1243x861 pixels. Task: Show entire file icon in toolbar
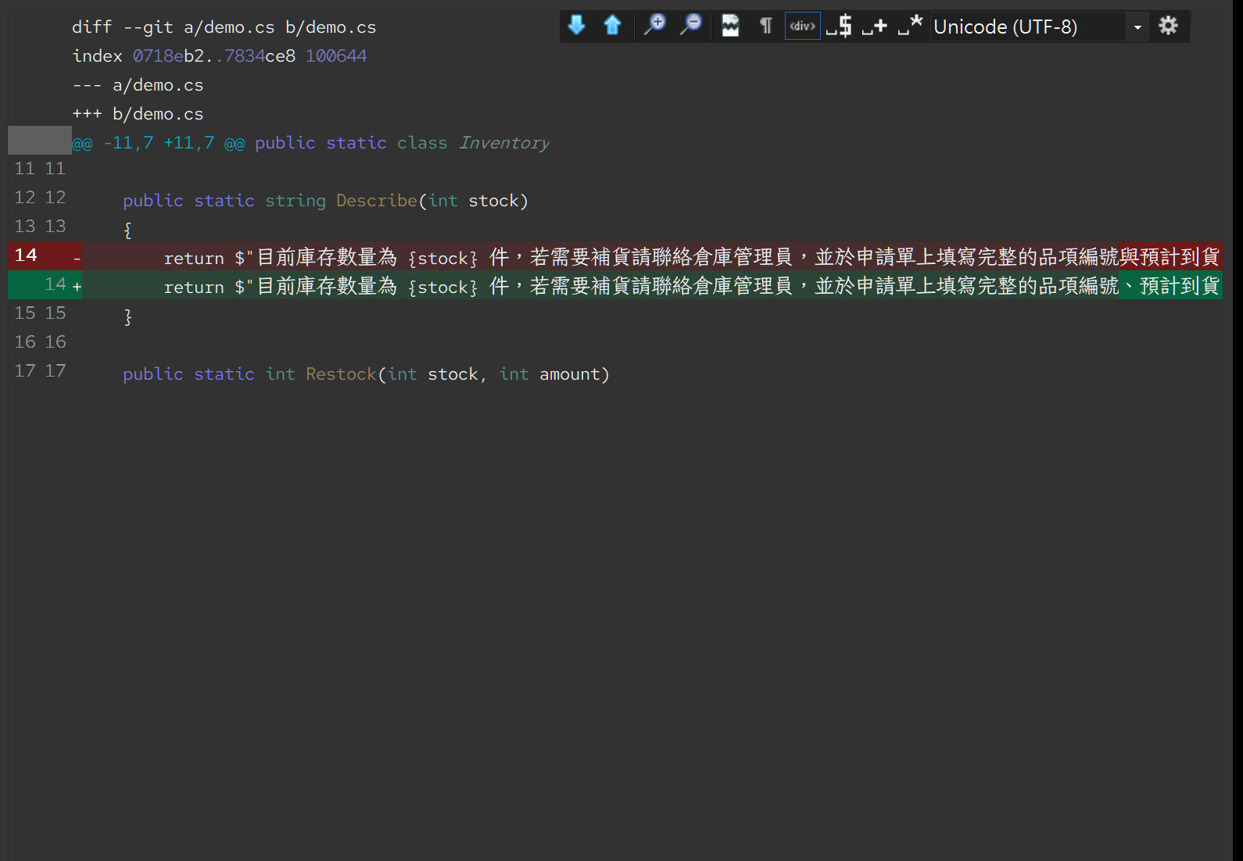click(730, 26)
